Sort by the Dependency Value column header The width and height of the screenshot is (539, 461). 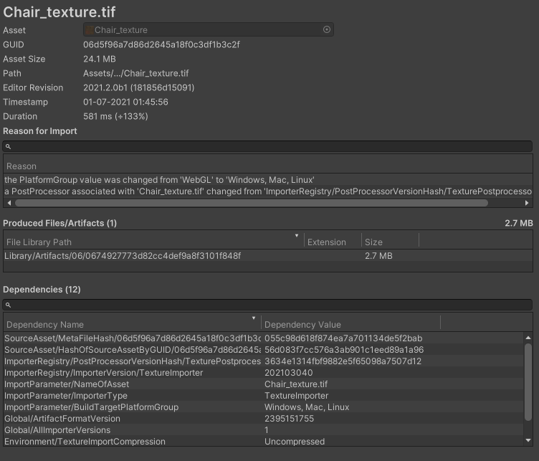click(x=350, y=325)
